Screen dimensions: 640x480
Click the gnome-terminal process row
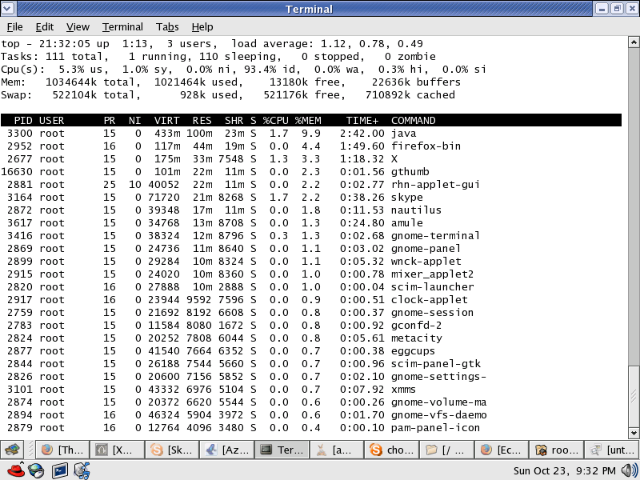[x=311, y=235]
